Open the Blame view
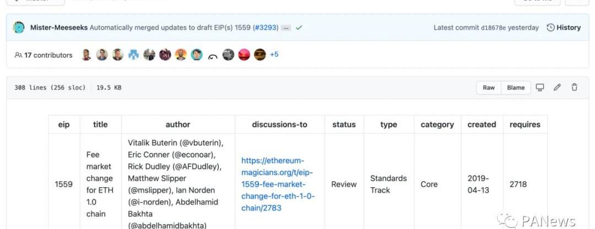595x229 pixels. click(x=516, y=88)
